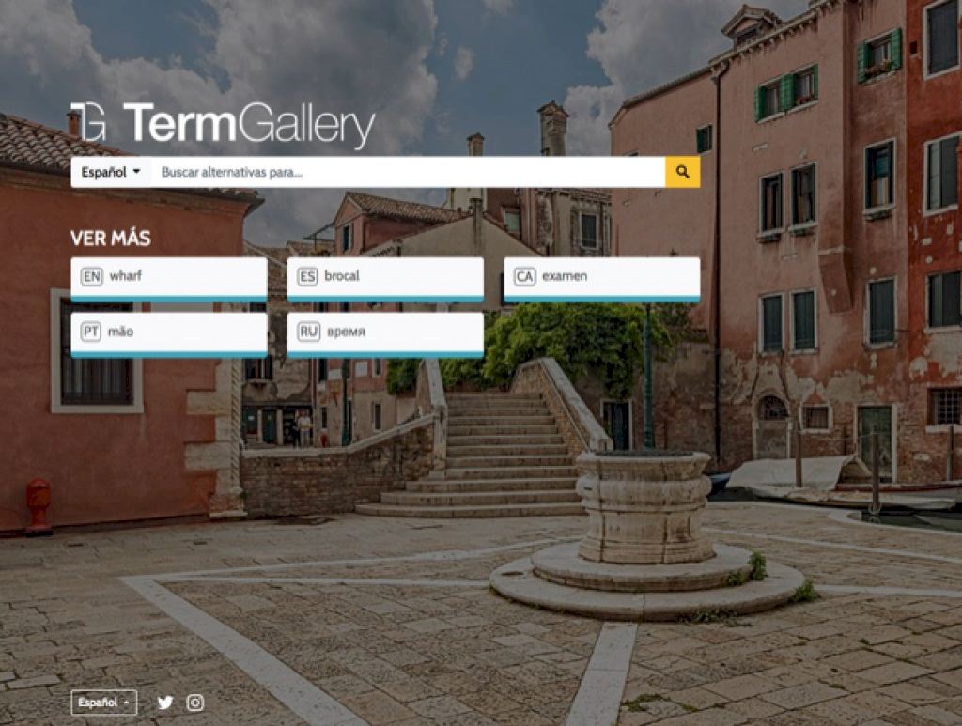962x726 pixels.
Task: Click the PT language badge on mão
Action: (x=90, y=332)
